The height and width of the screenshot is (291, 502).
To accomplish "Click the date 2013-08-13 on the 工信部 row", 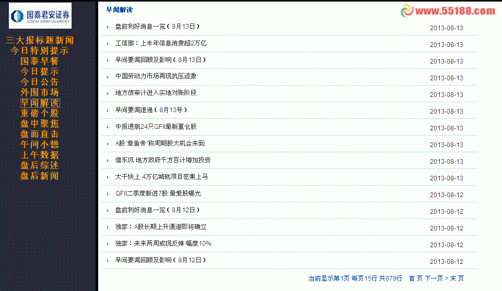I will [x=446, y=45].
